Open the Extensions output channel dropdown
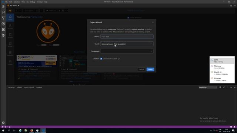Image resolution: width=237 pixels, height=133 pixels. [208, 87]
